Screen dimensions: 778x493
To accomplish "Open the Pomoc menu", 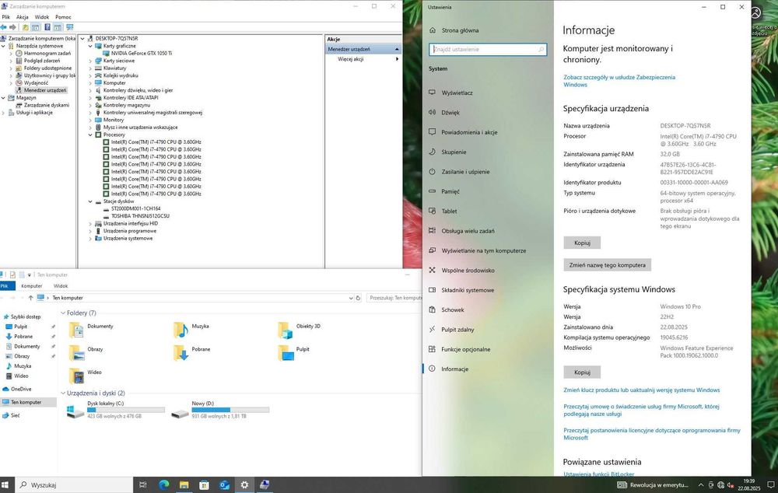I will [x=63, y=17].
